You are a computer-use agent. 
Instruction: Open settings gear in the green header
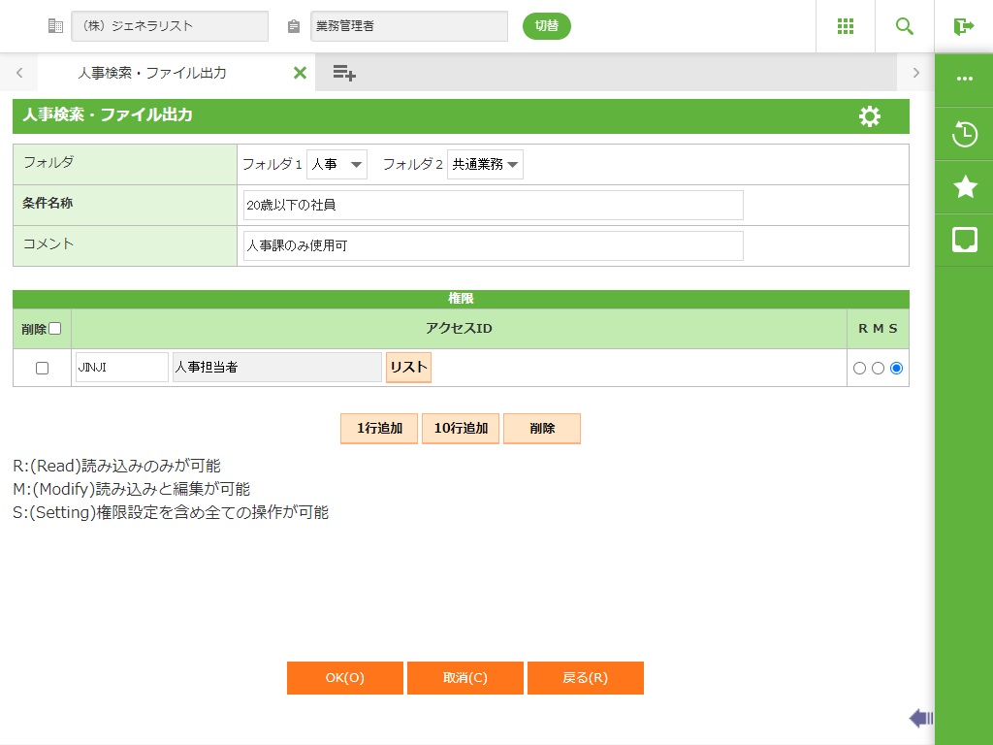point(870,116)
